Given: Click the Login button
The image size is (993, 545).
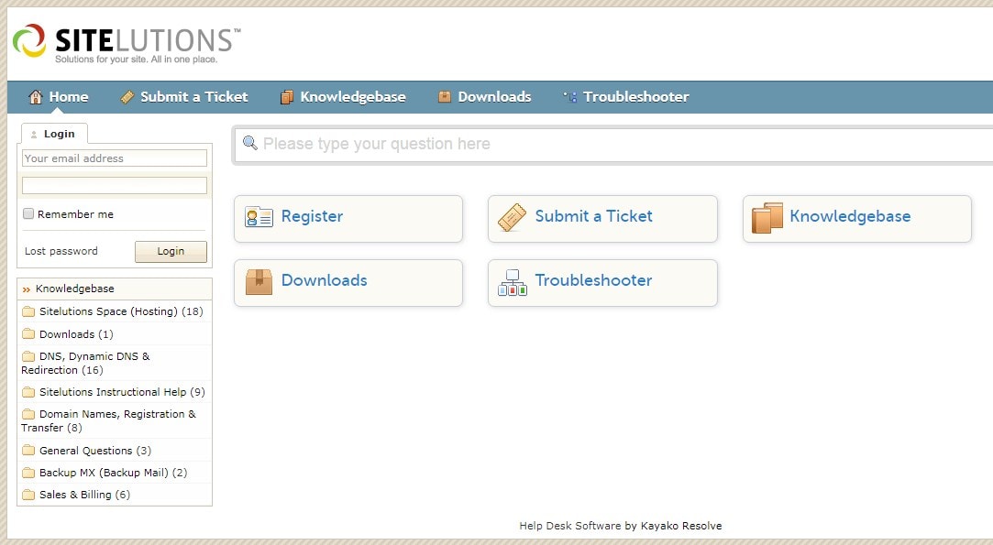Looking at the screenshot, I should (171, 251).
